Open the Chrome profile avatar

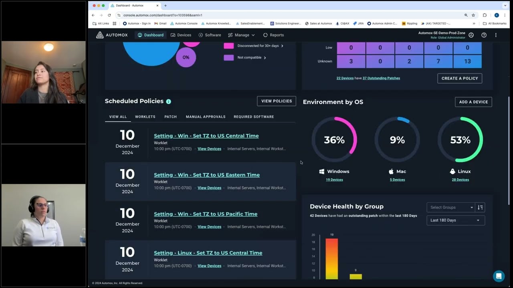click(497, 15)
